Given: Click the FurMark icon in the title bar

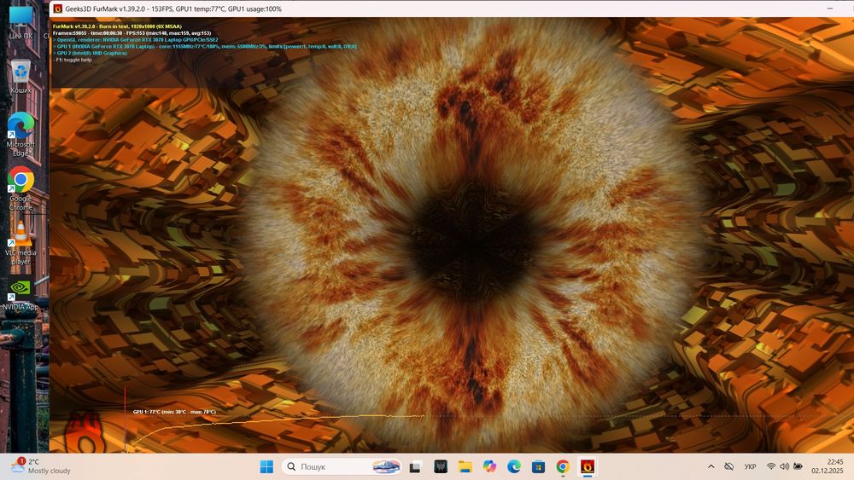Looking at the screenshot, I should point(58,9).
